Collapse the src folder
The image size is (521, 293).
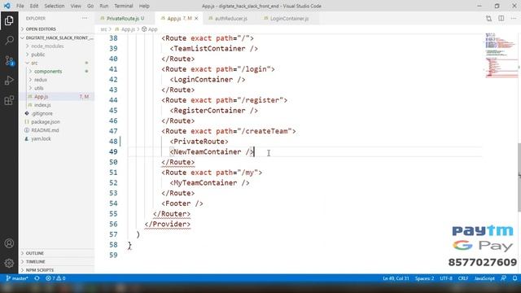[x=34, y=63]
